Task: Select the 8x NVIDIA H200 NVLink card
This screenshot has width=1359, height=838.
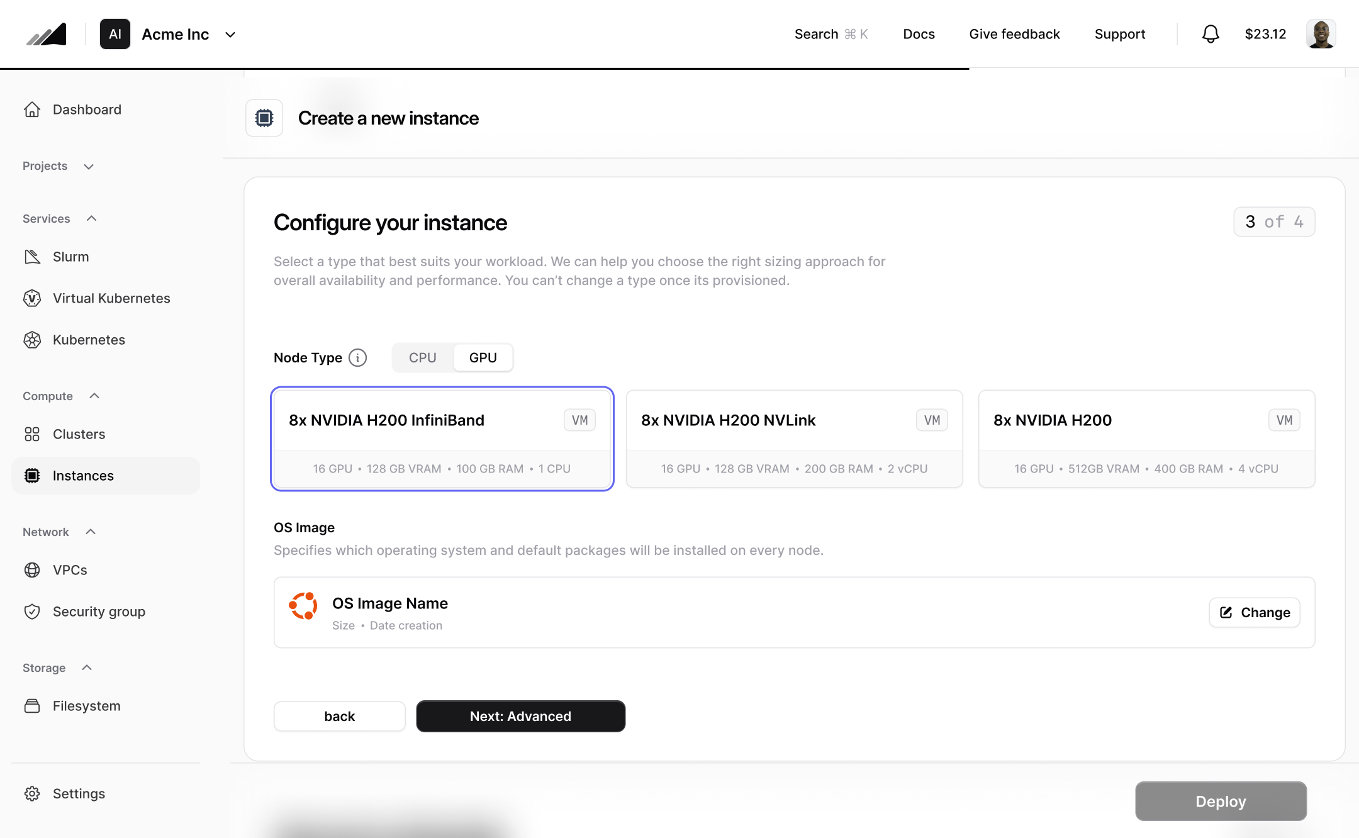Action: (x=793, y=439)
